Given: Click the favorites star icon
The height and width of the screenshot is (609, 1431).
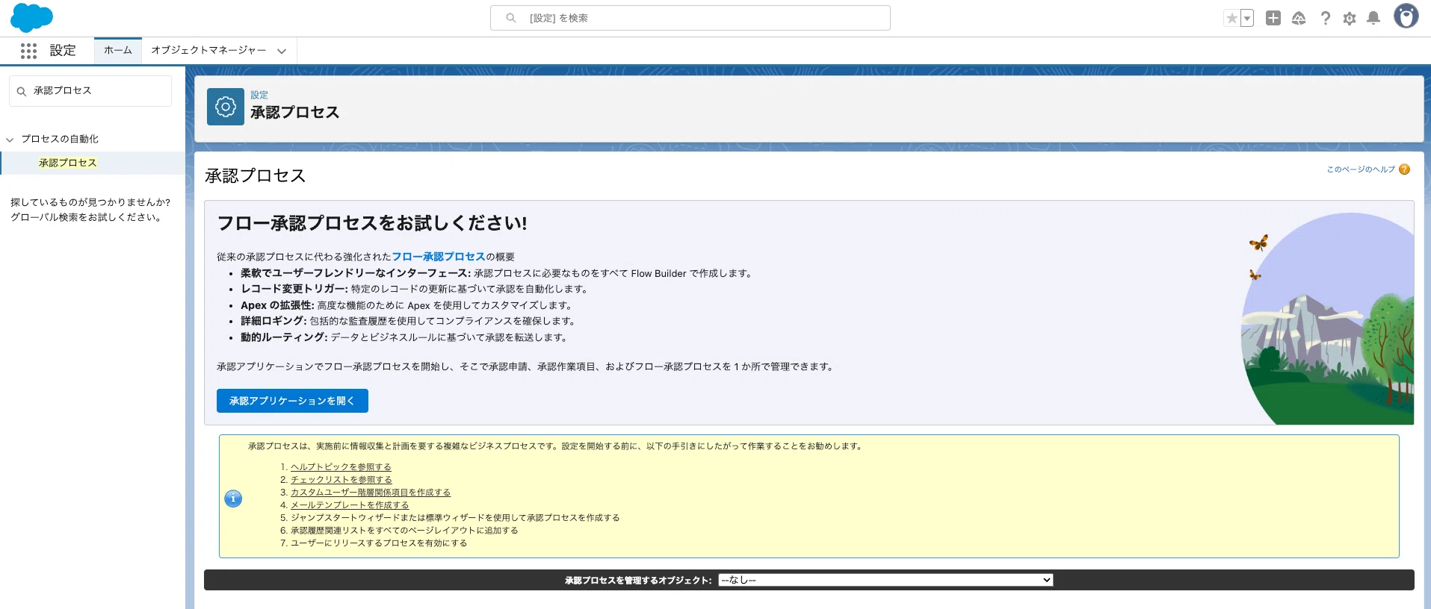Looking at the screenshot, I should coord(1231,18).
